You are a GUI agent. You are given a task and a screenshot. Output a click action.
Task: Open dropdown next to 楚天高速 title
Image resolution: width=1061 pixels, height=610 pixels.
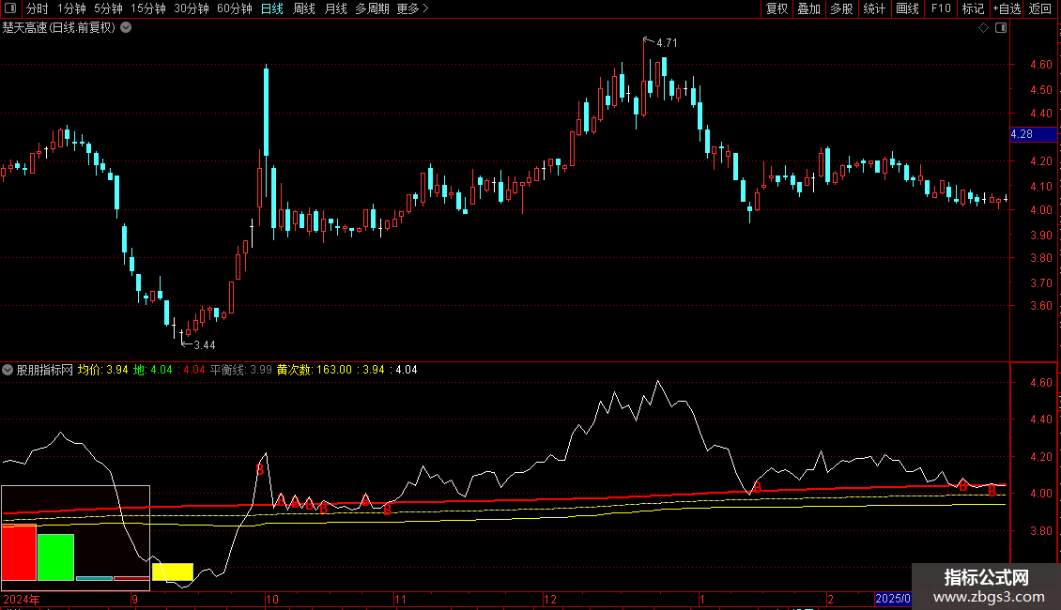[x=126, y=28]
